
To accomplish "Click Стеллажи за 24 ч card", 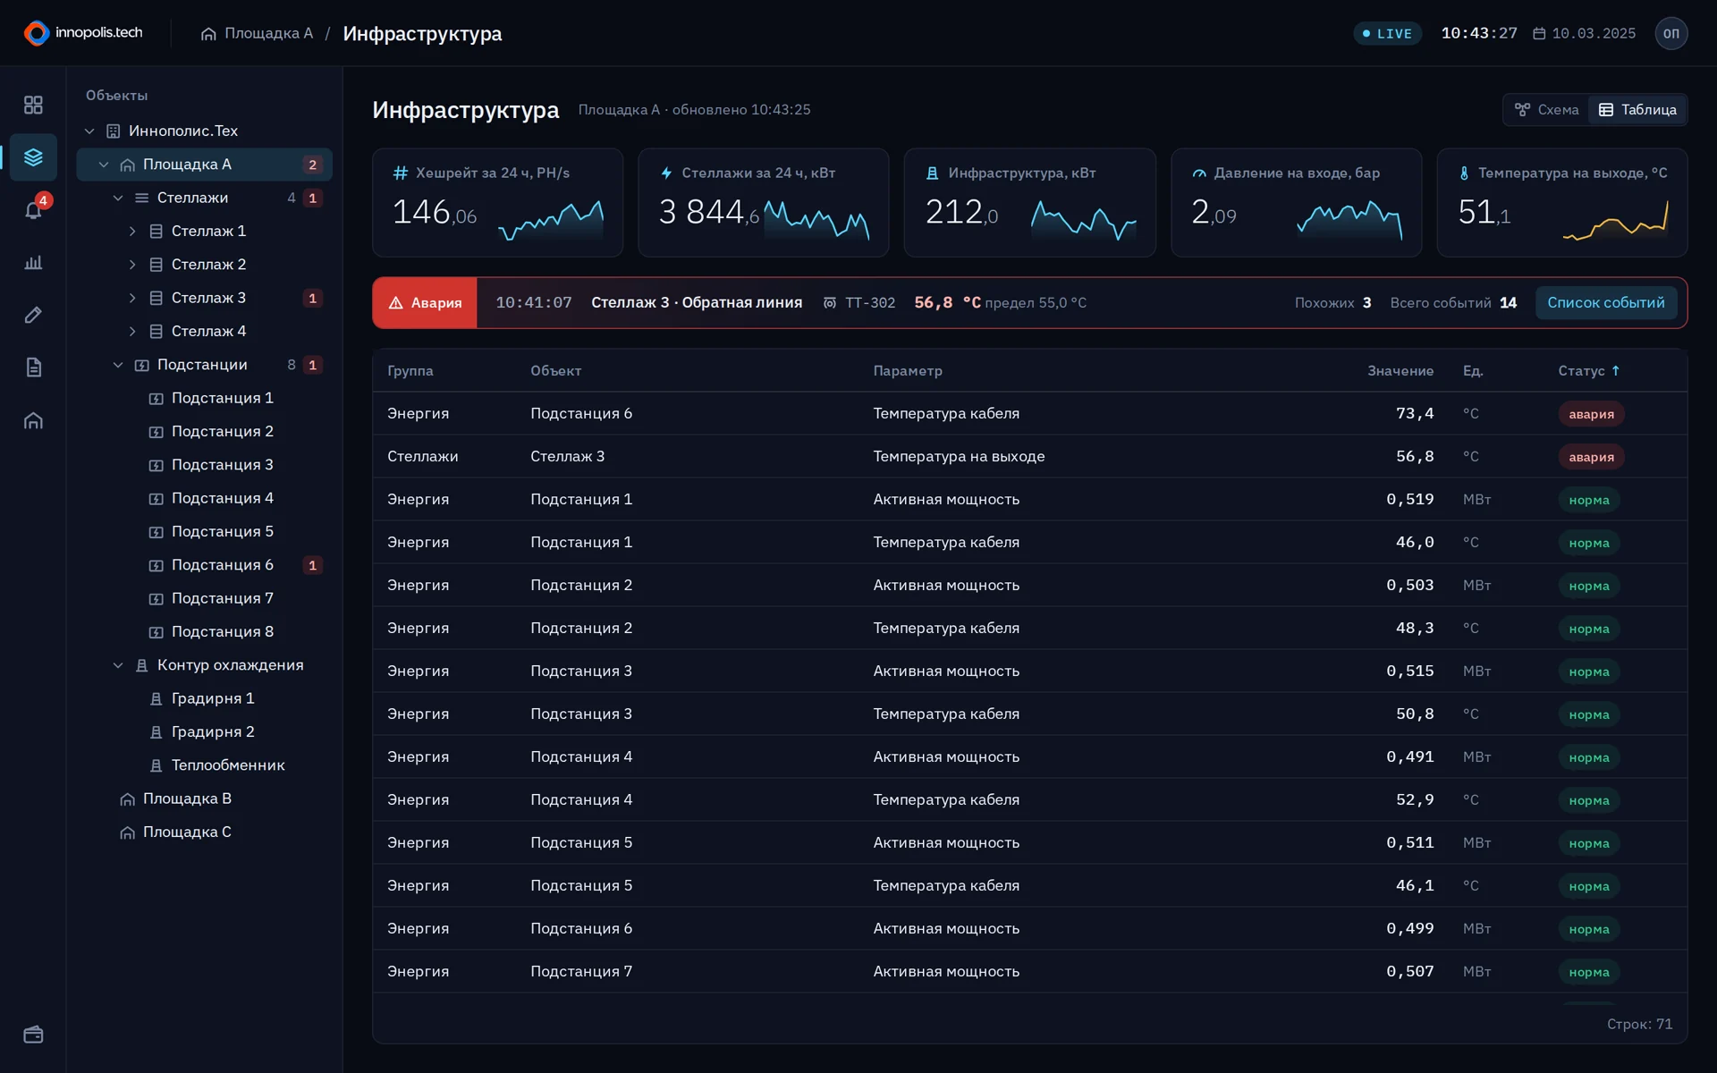I will coord(763,203).
